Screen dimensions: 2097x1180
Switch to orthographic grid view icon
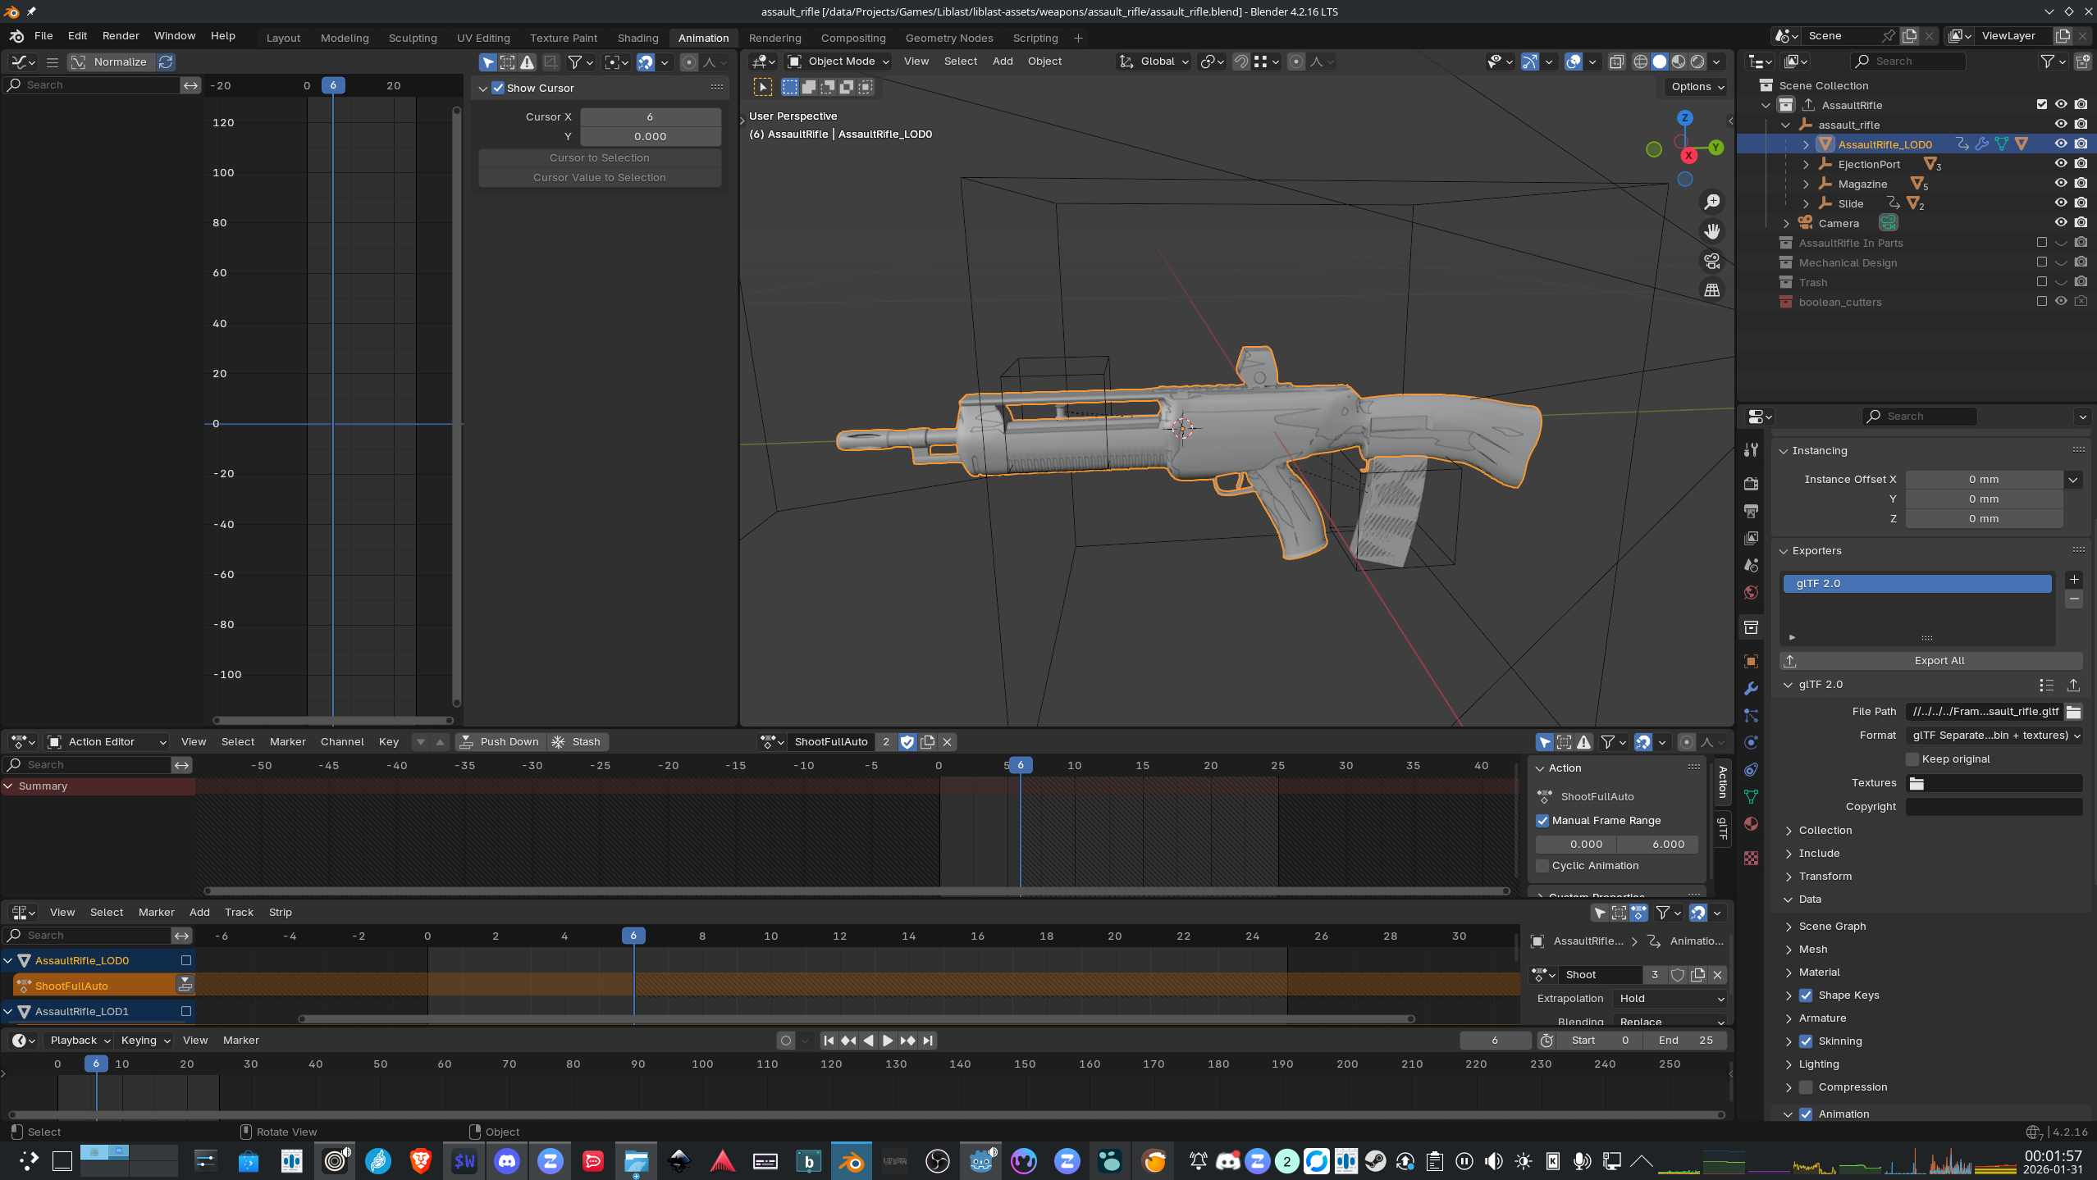(1712, 290)
